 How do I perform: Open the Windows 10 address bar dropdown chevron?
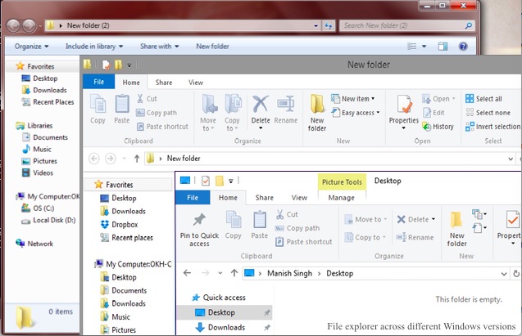coord(504,274)
